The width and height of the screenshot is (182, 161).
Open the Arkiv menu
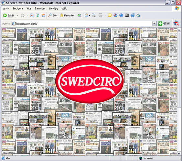click(6, 9)
